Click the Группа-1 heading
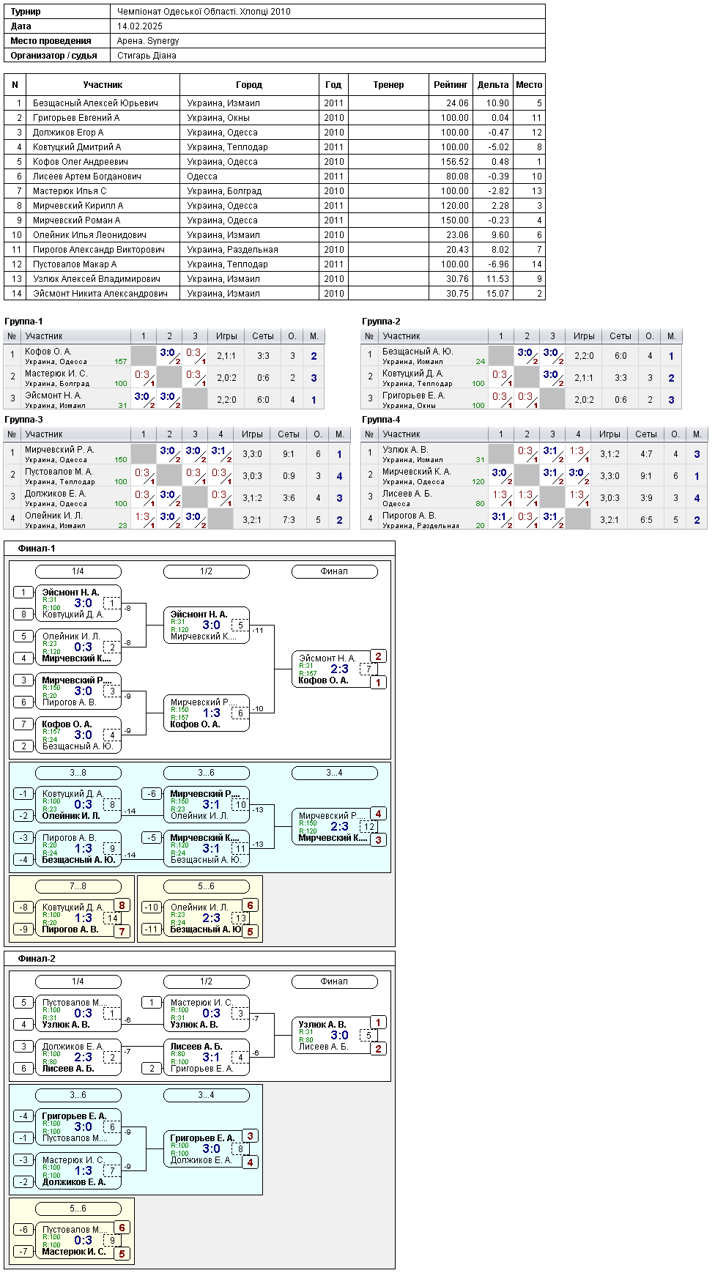 (23, 322)
